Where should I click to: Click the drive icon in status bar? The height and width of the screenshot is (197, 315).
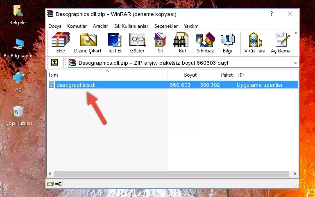tap(50, 183)
